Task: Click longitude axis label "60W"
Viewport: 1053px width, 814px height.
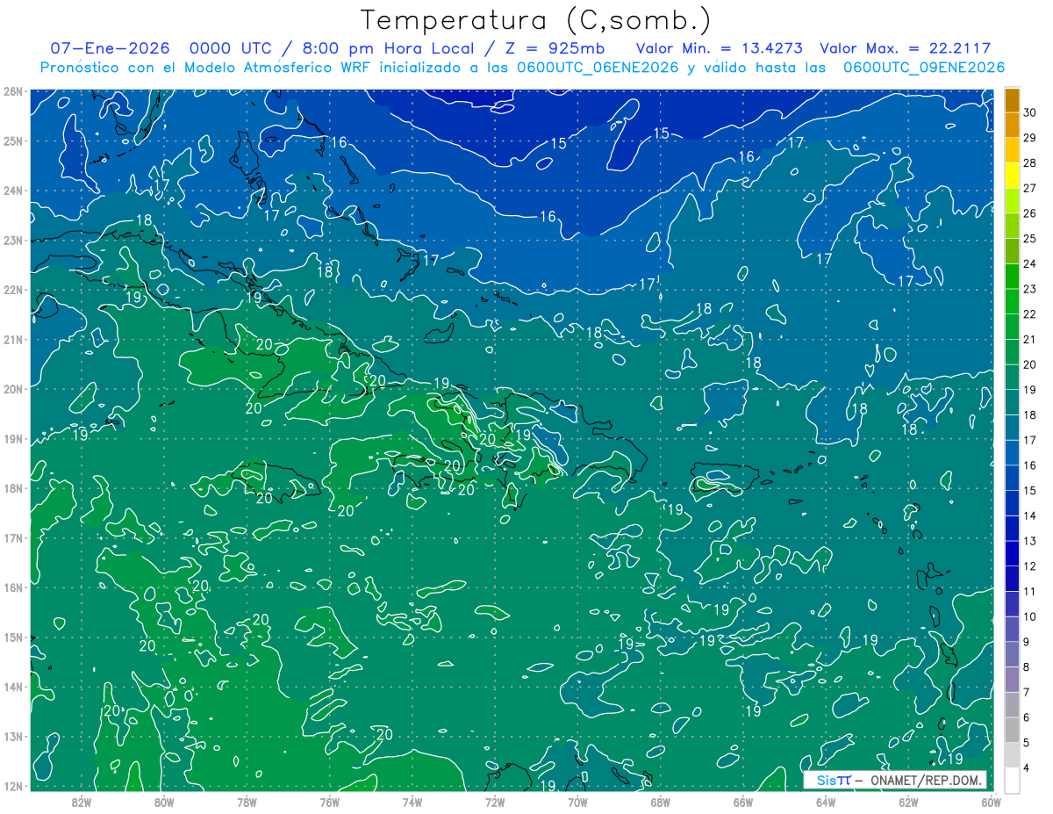Action: (991, 801)
